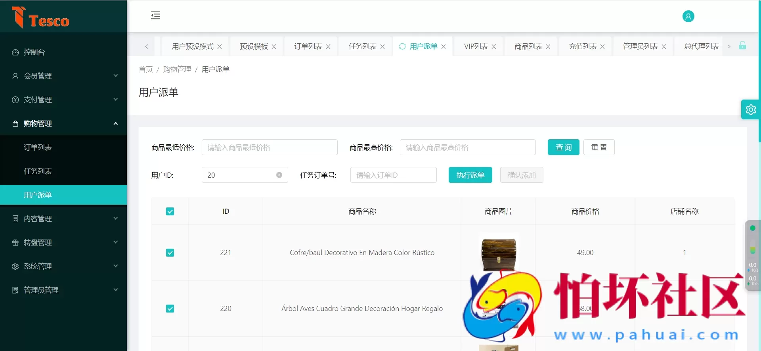This screenshot has height=351, width=761.
Task: Collapse the sidebar with the menu fold icon
Action: click(155, 15)
